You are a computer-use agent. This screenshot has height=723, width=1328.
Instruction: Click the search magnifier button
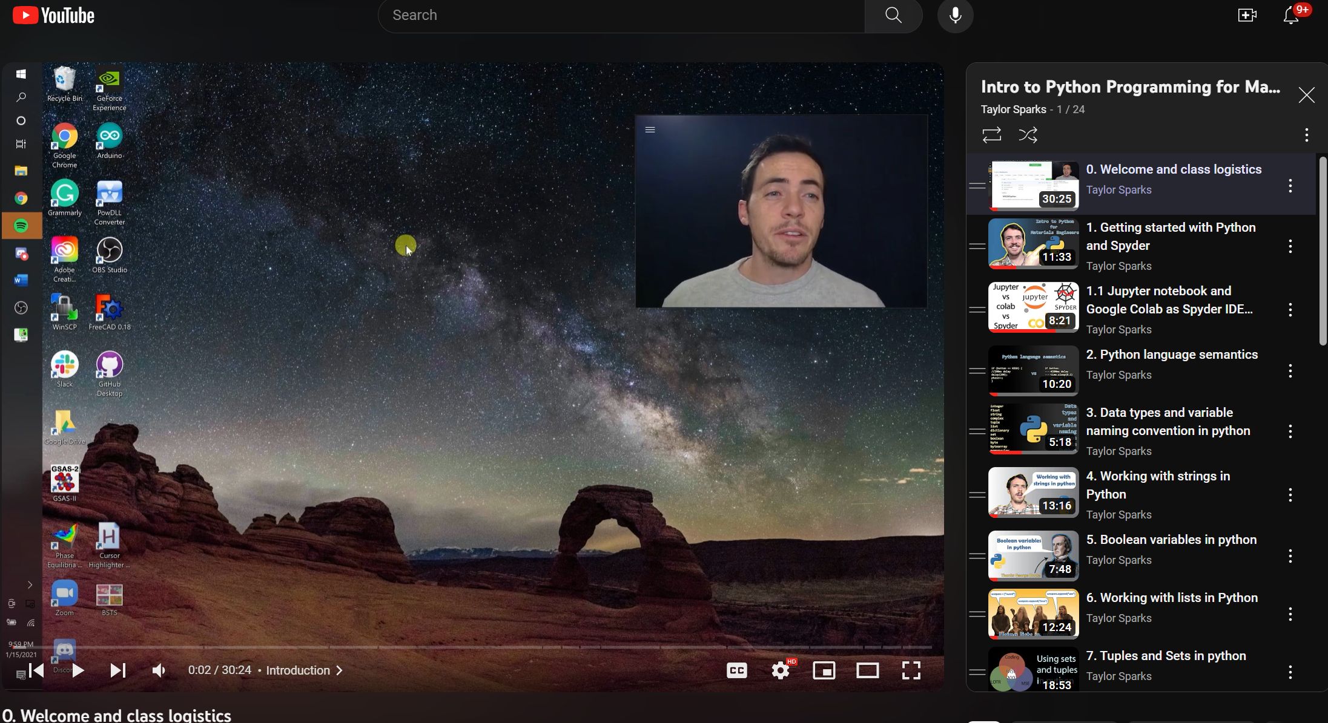coord(893,16)
